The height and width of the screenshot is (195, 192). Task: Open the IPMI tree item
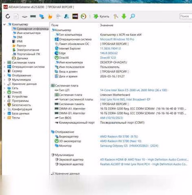point(17,41)
